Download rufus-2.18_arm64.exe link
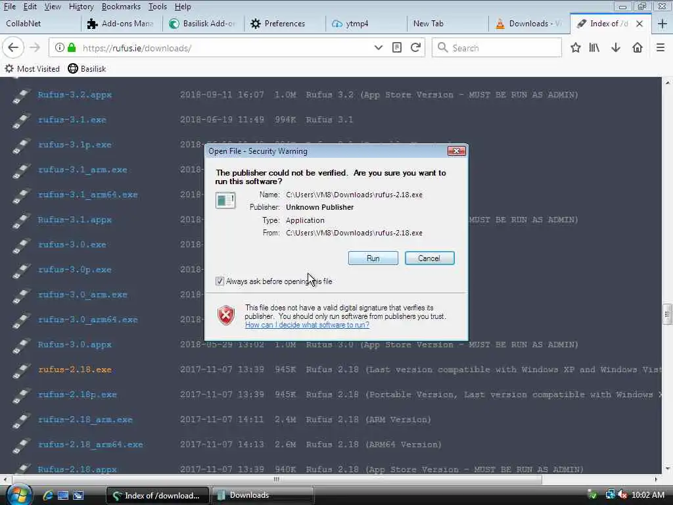This screenshot has height=505, width=673. 91,444
